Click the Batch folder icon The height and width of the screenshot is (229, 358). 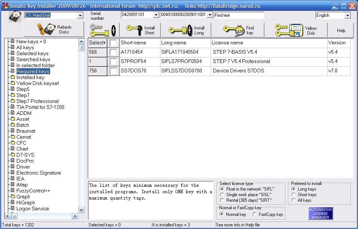[x=13, y=125]
